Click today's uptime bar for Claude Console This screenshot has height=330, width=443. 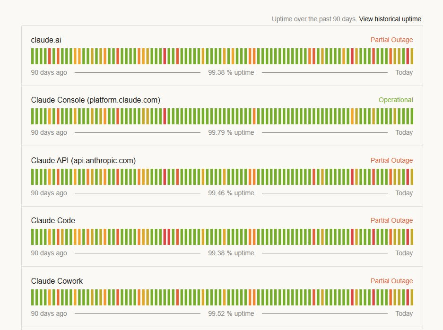(x=412, y=116)
